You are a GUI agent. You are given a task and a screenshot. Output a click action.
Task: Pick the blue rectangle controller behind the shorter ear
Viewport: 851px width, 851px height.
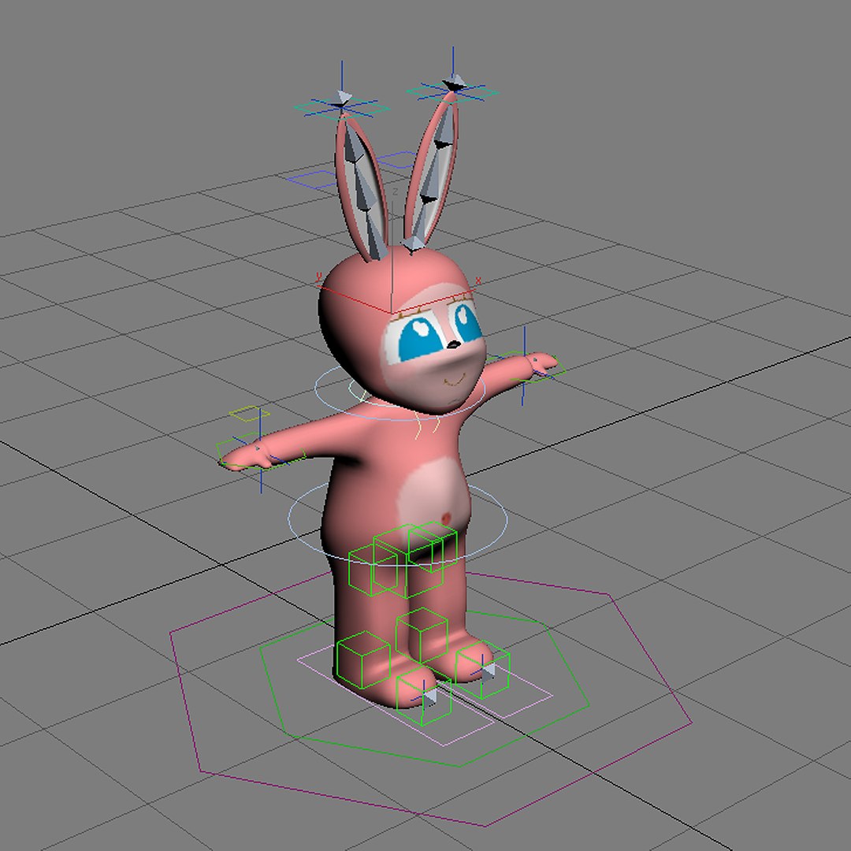click(311, 180)
